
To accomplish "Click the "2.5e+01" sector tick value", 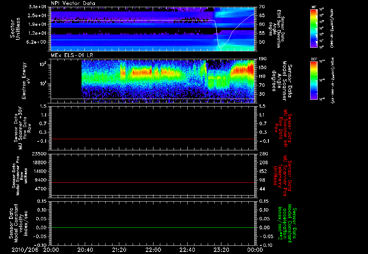I will coord(37,15).
